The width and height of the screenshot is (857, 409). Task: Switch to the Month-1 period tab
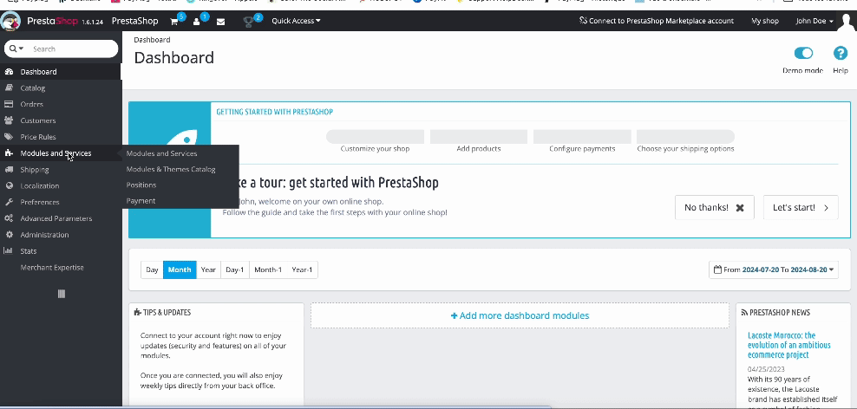click(268, 269)
